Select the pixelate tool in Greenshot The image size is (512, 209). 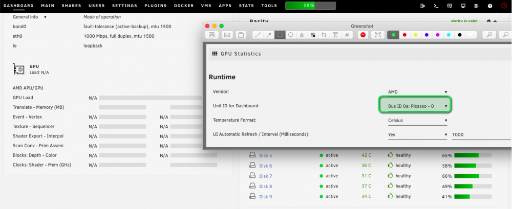(x=313, y=35)
